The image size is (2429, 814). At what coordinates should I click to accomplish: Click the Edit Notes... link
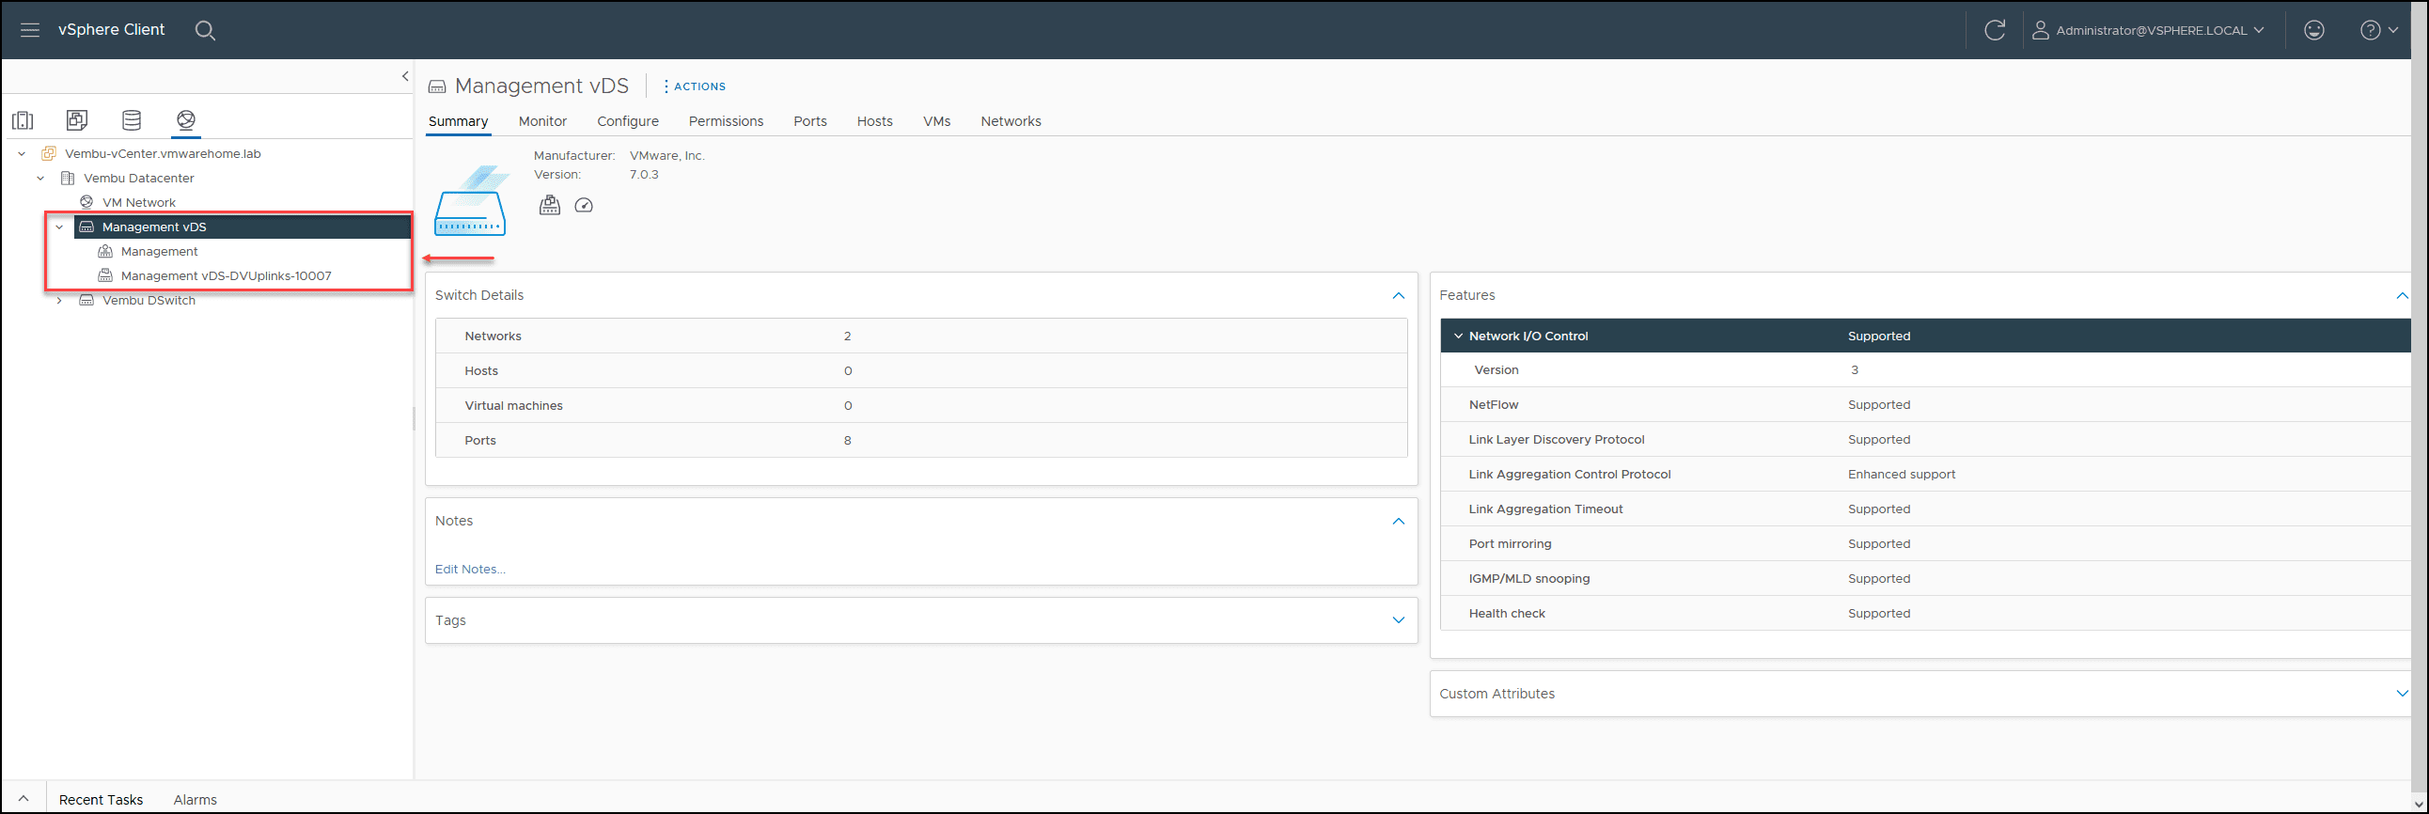[x=471, y=570]
